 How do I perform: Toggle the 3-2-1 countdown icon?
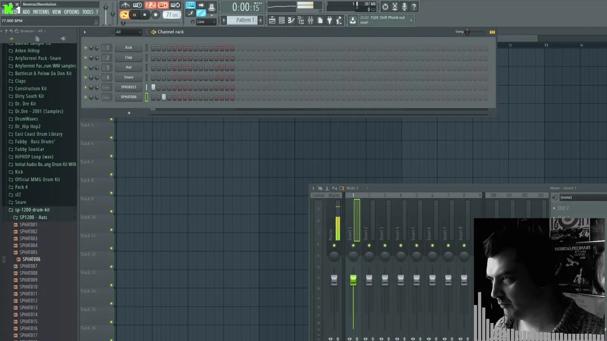(x=150, y=5)
